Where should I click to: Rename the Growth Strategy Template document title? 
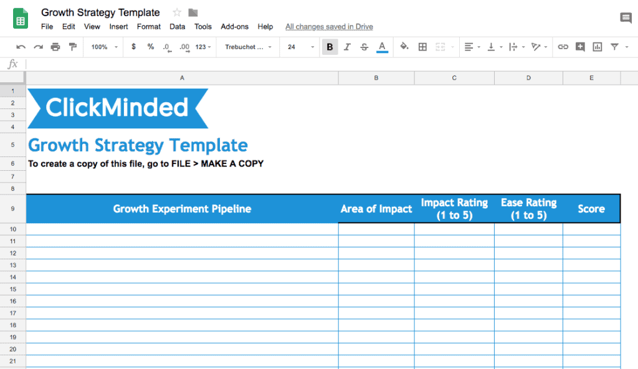click(x=100, y=12)
